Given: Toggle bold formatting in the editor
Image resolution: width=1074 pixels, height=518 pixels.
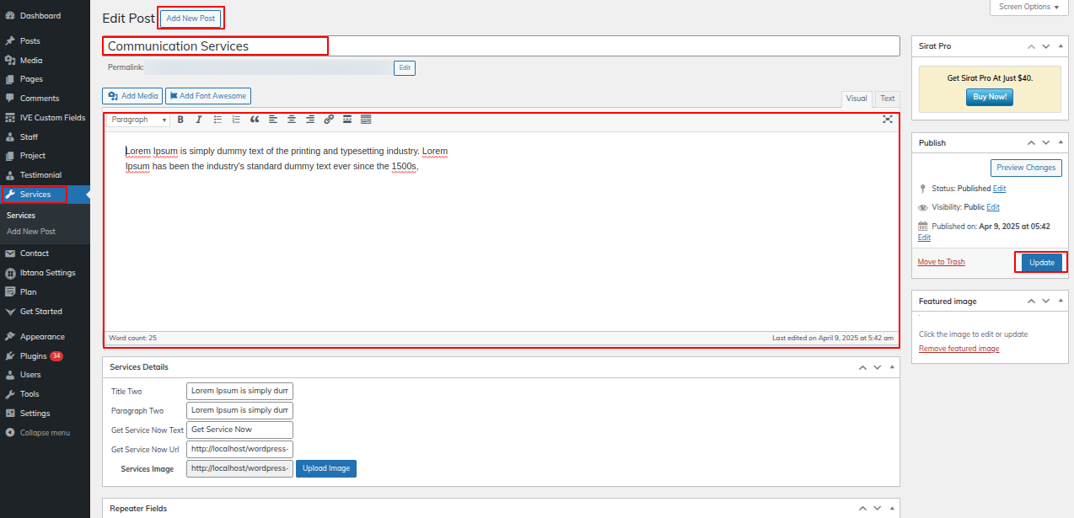Looking at the screenshot, I should coord(180,120).
